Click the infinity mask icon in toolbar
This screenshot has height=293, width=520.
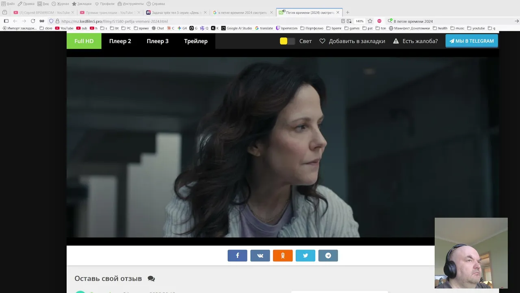(42, 21)
